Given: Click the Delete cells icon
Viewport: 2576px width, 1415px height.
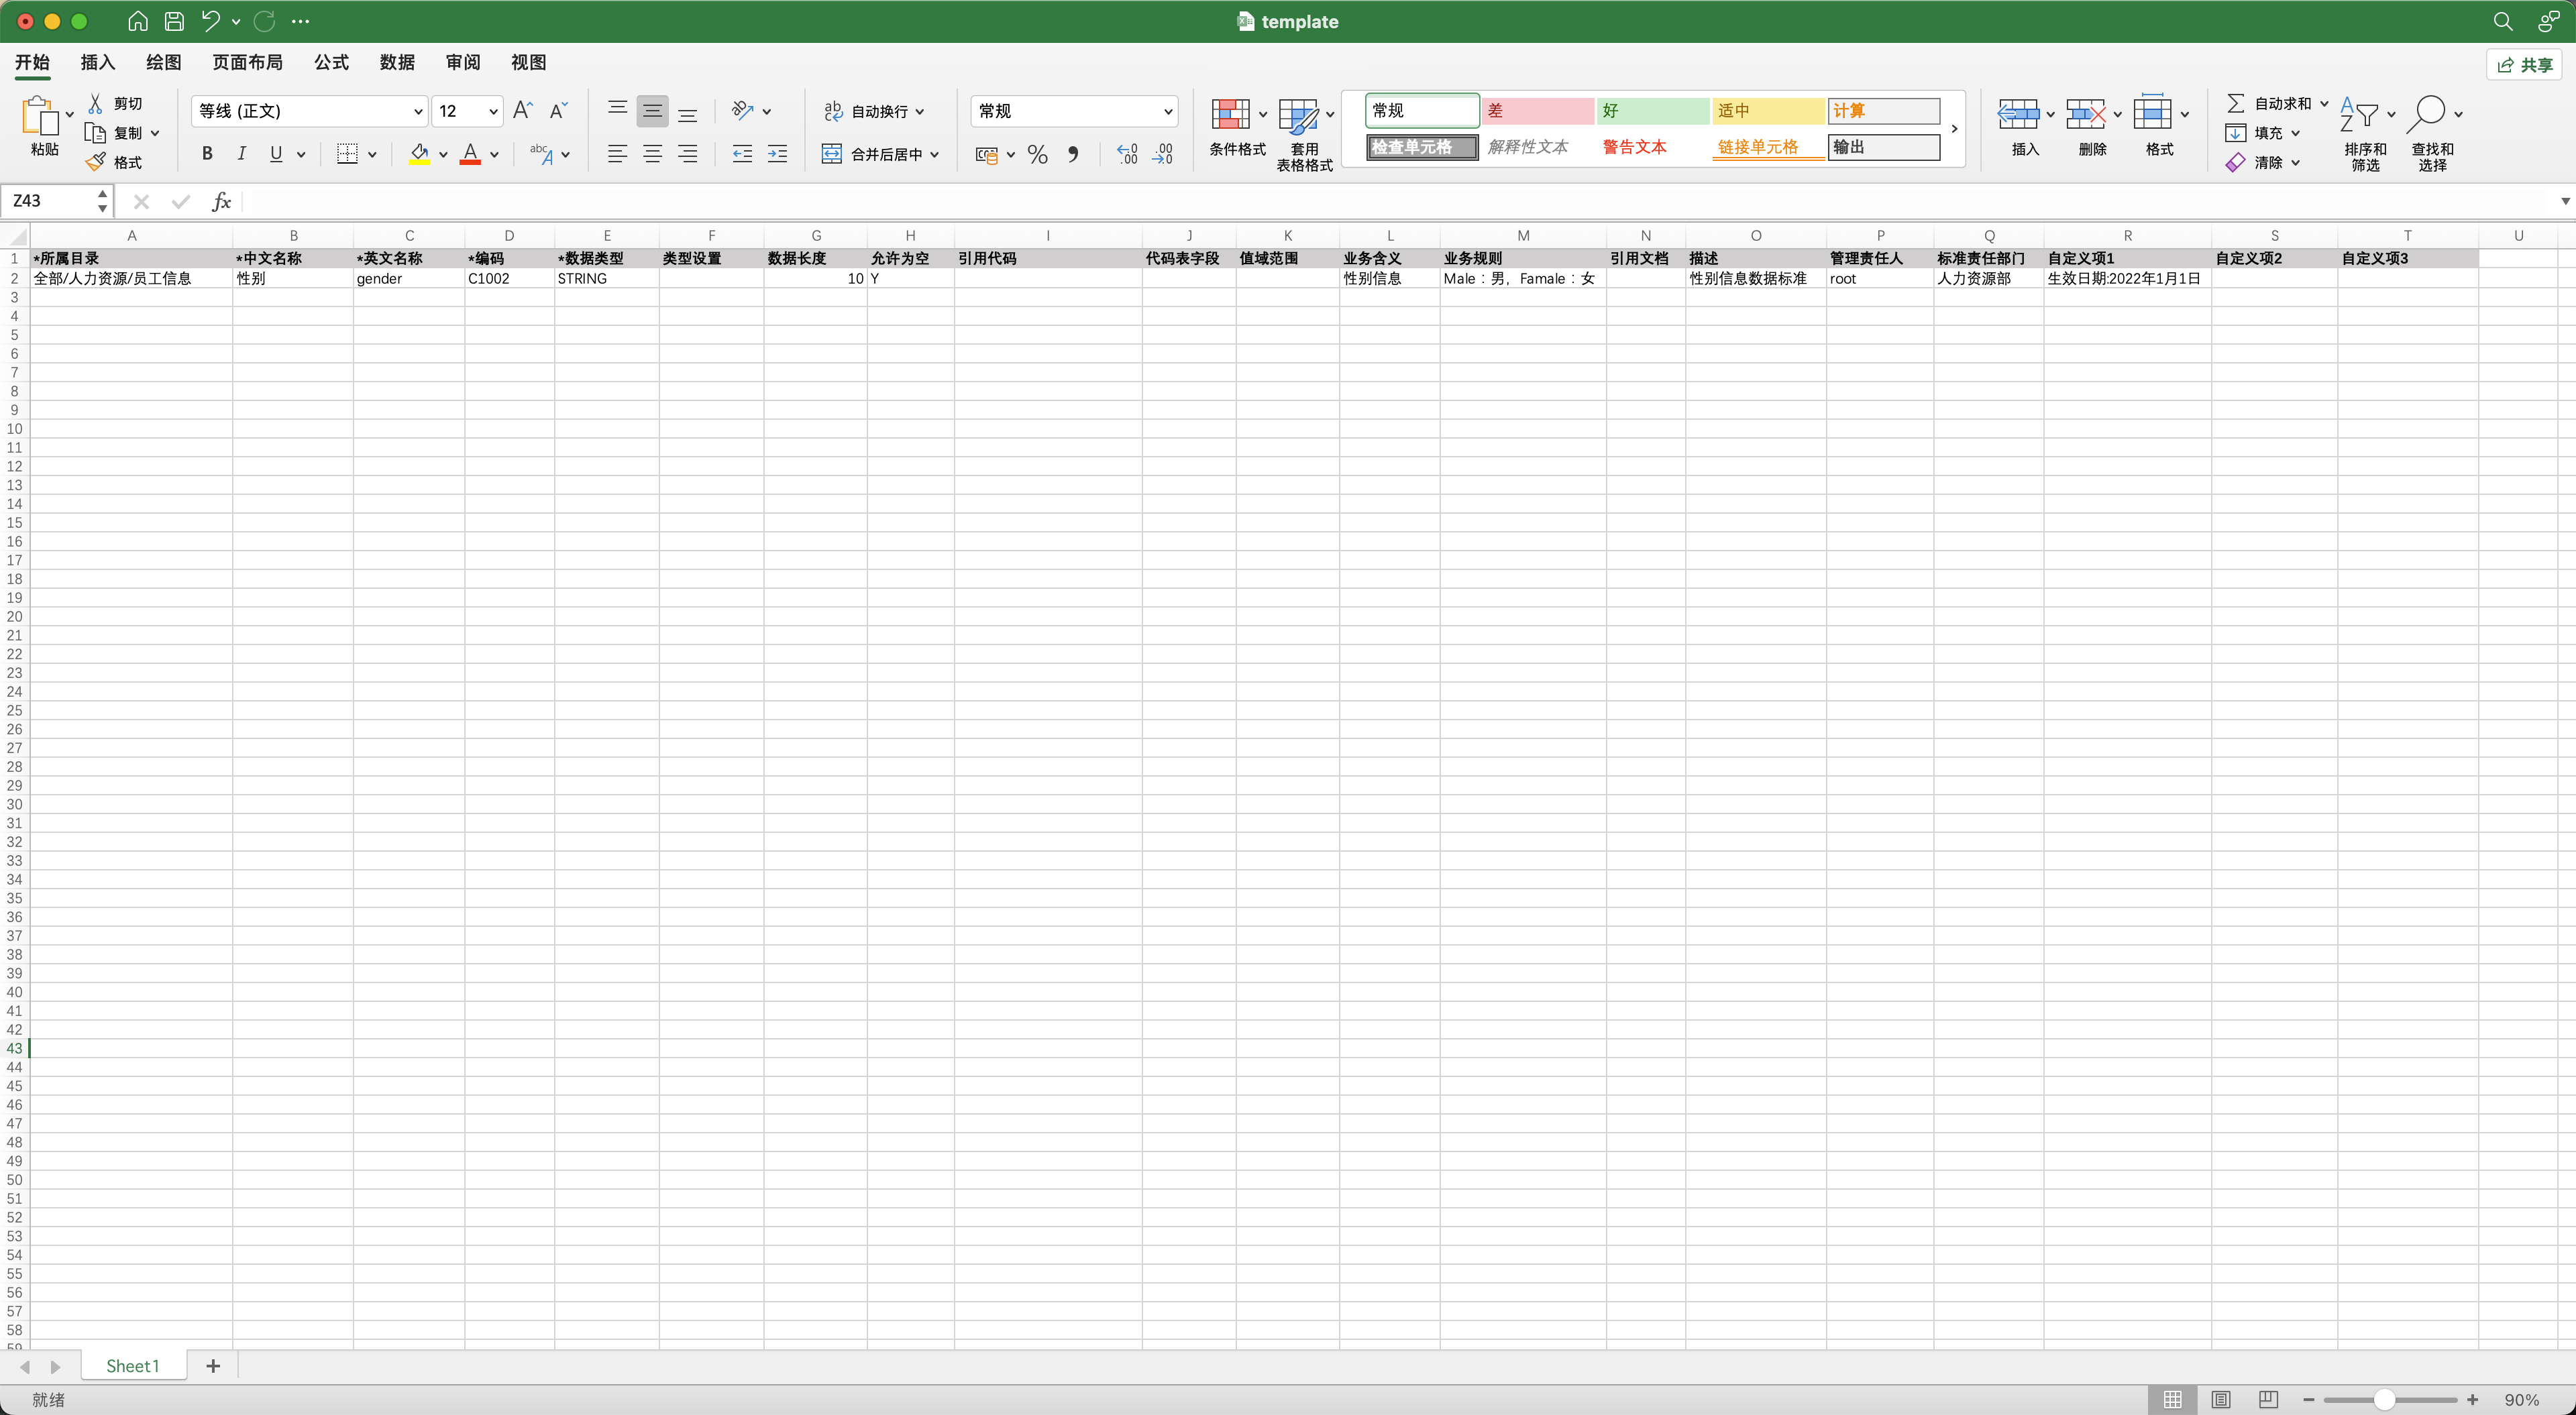Looking at the screenshot, I should click(2086, 114).
